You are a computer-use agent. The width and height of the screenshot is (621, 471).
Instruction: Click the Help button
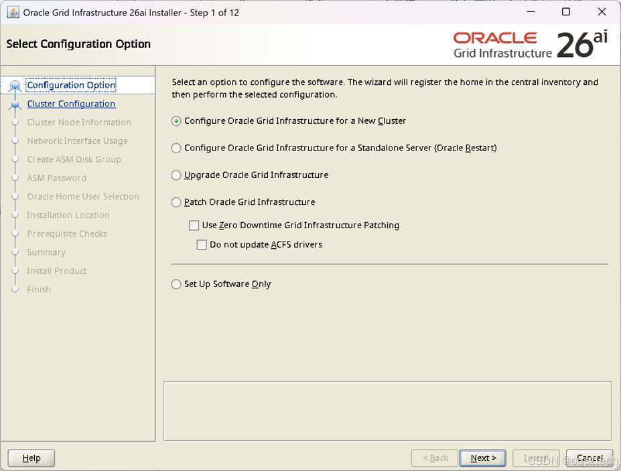coord(31,458)
